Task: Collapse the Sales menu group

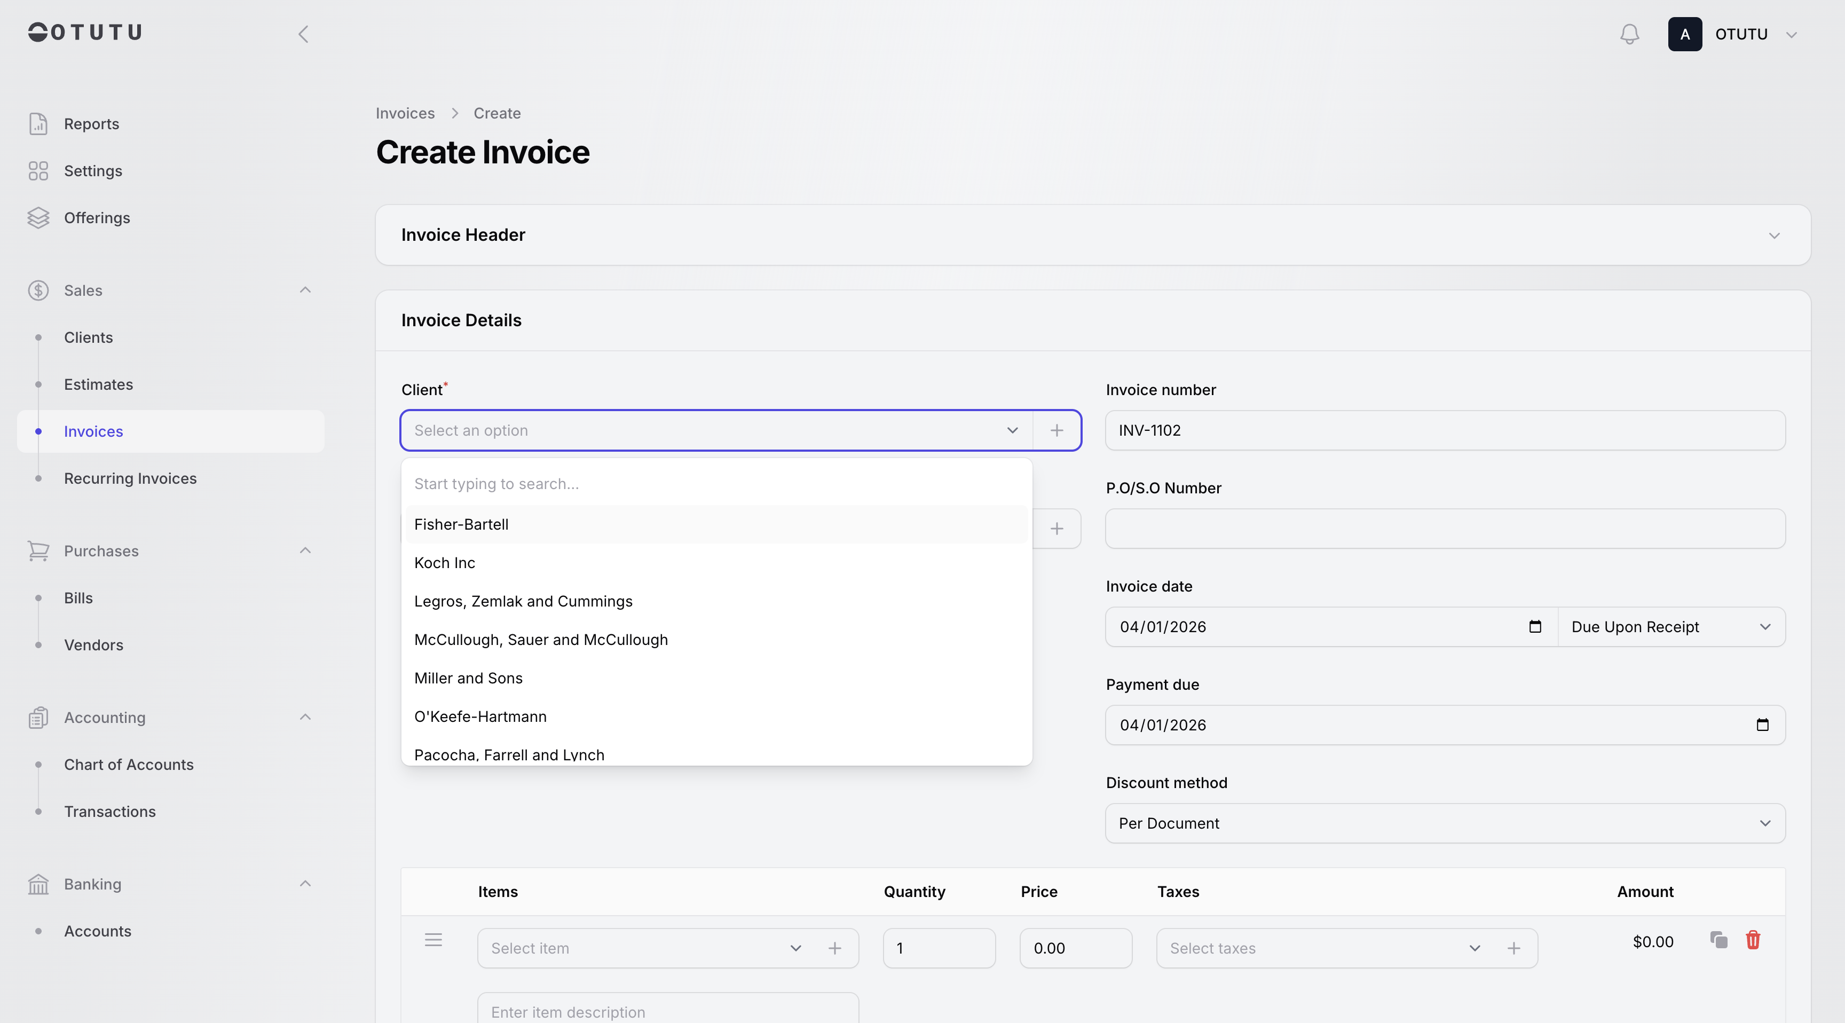Action: tap(305, 290)
